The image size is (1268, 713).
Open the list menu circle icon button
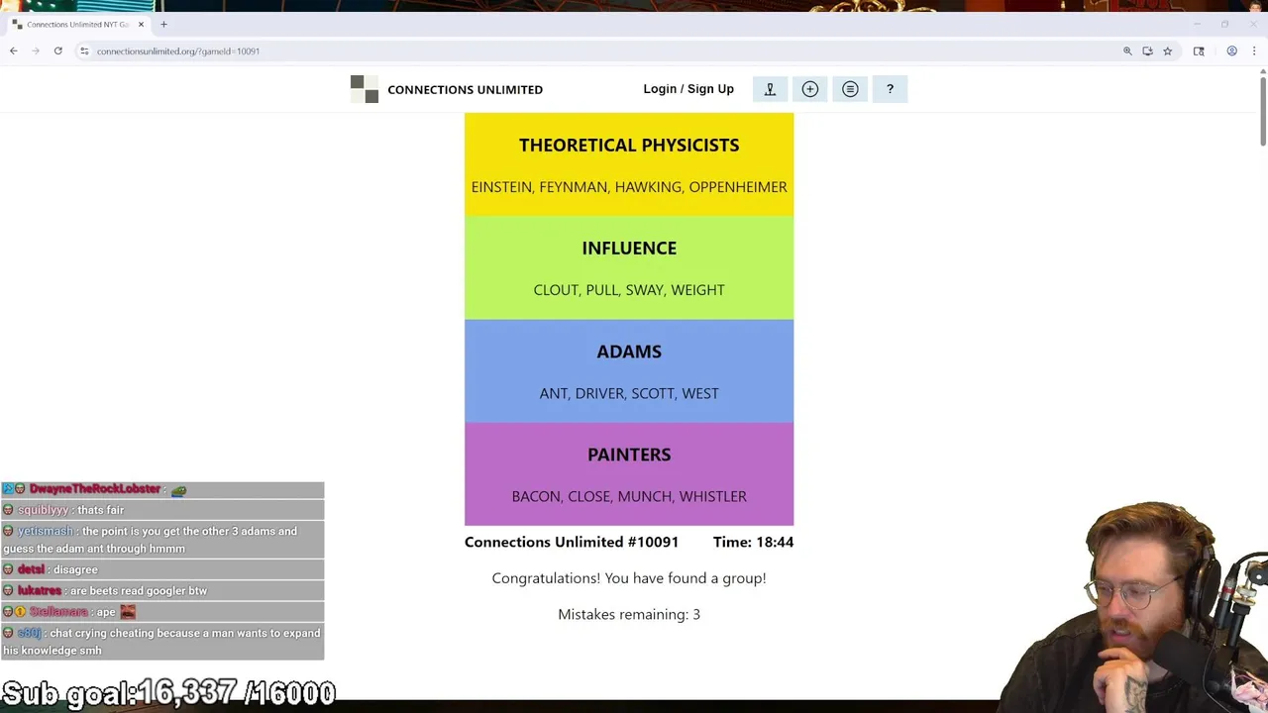point(850,89)
